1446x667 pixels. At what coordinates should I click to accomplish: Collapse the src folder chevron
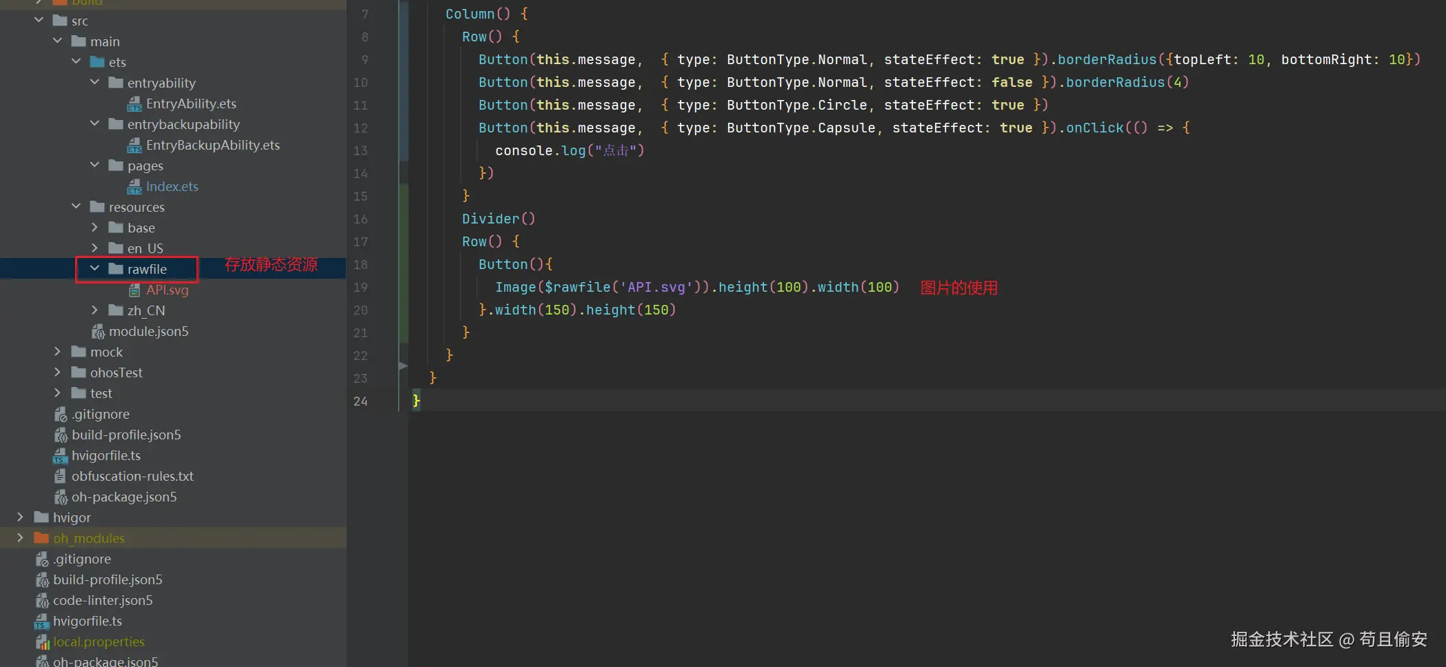[39, 20]
